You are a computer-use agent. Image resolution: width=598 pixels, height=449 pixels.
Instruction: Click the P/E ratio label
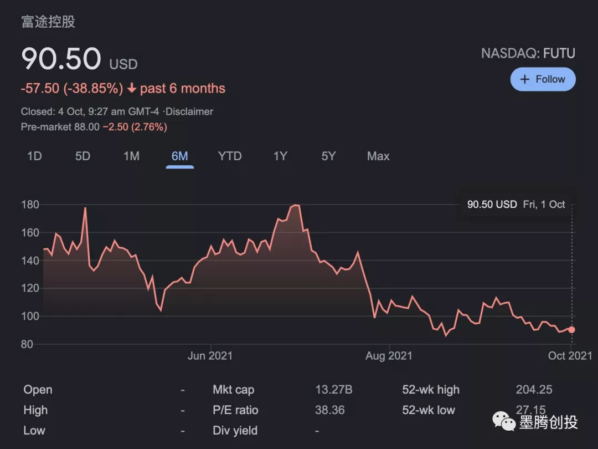coord(235,410)
